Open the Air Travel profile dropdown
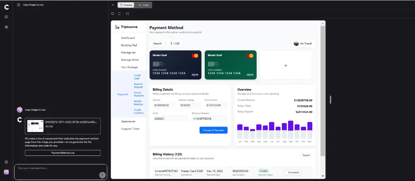This screenshot has height=181, width=415. click(303, 43)
